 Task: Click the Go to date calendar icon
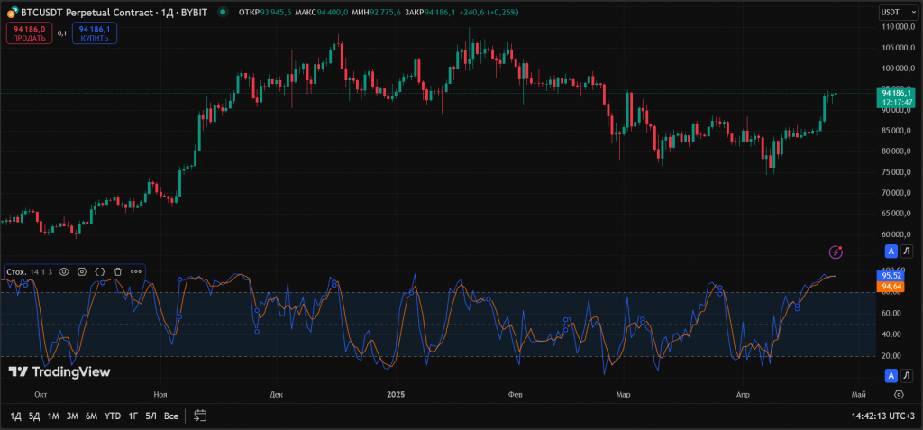coord(200,416)
